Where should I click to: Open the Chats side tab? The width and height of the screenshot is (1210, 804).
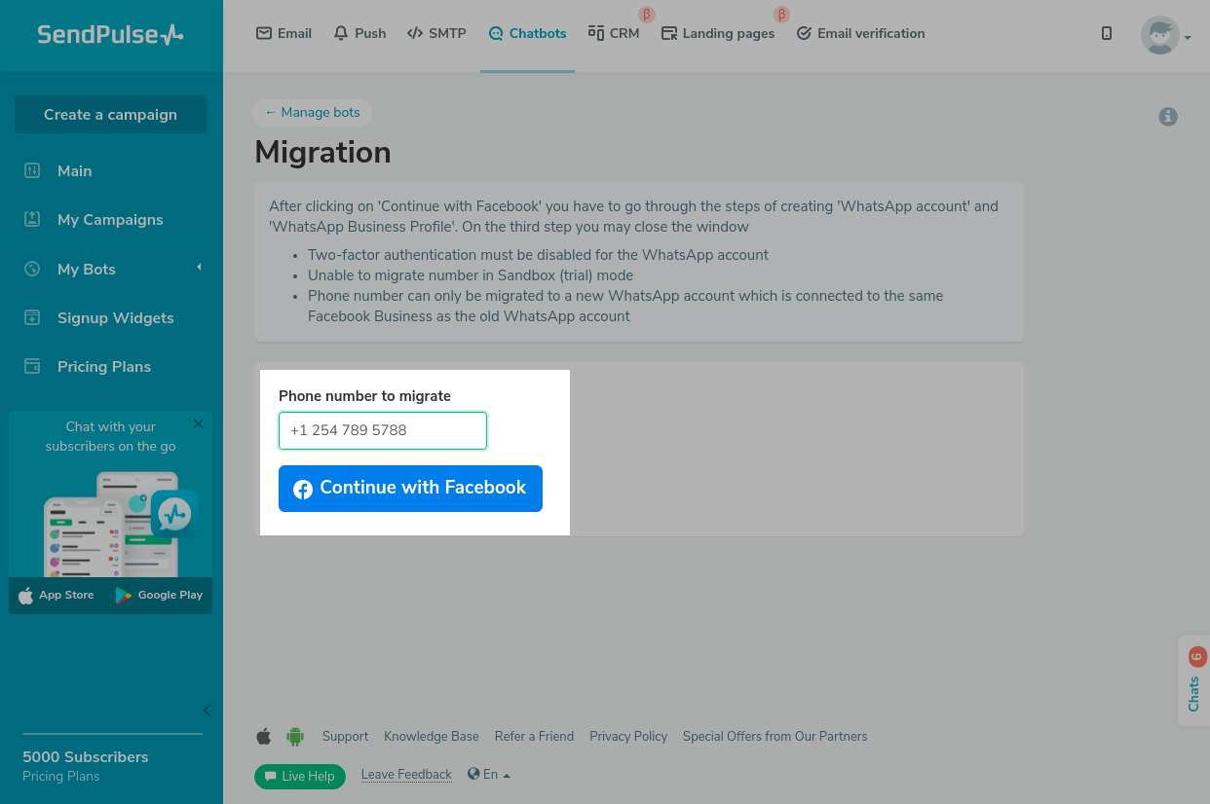point(1194,681)
